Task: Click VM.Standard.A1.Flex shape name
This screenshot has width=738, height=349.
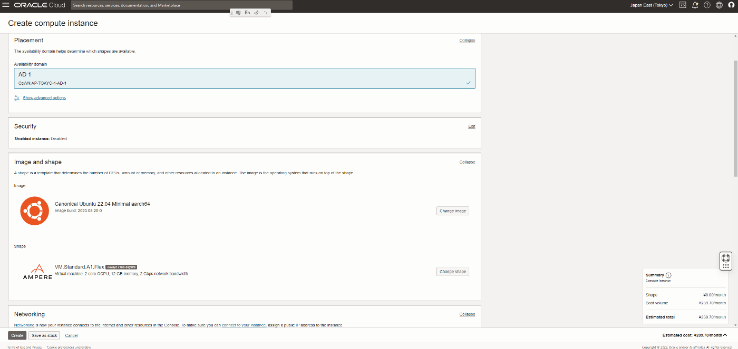Action: (80, 267)
